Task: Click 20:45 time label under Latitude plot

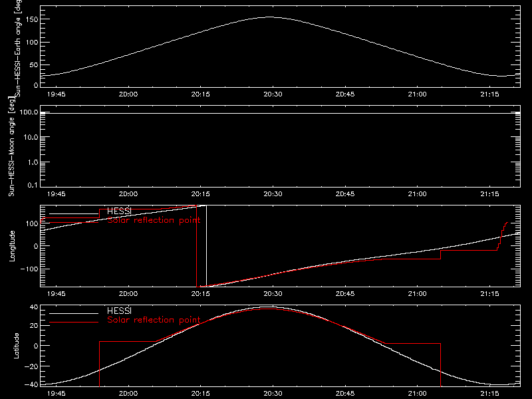Action: tap(345, 394)
